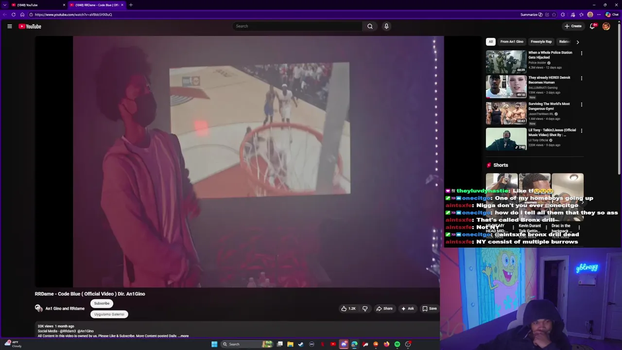Click the Ask button

(x=407, y=309)
